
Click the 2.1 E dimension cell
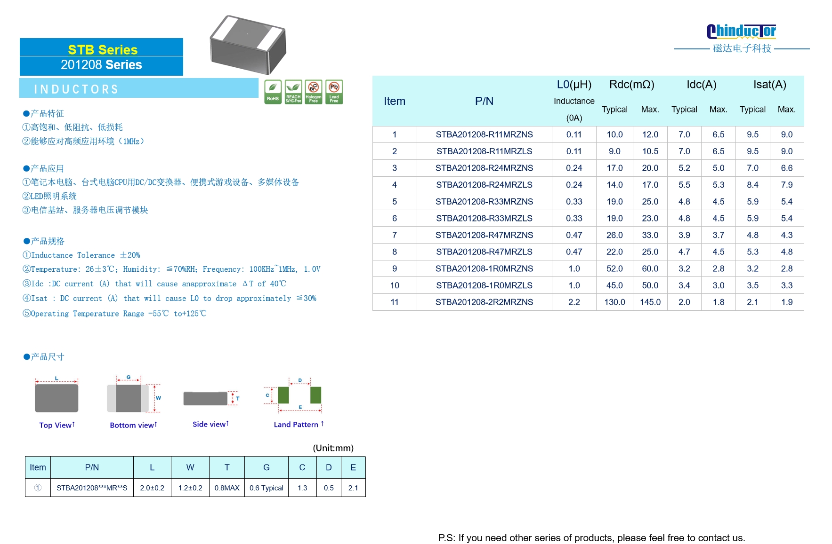(x=353, y=488)
